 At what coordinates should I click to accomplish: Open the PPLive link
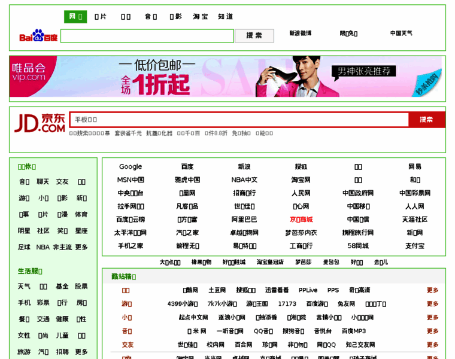point(308,290)
